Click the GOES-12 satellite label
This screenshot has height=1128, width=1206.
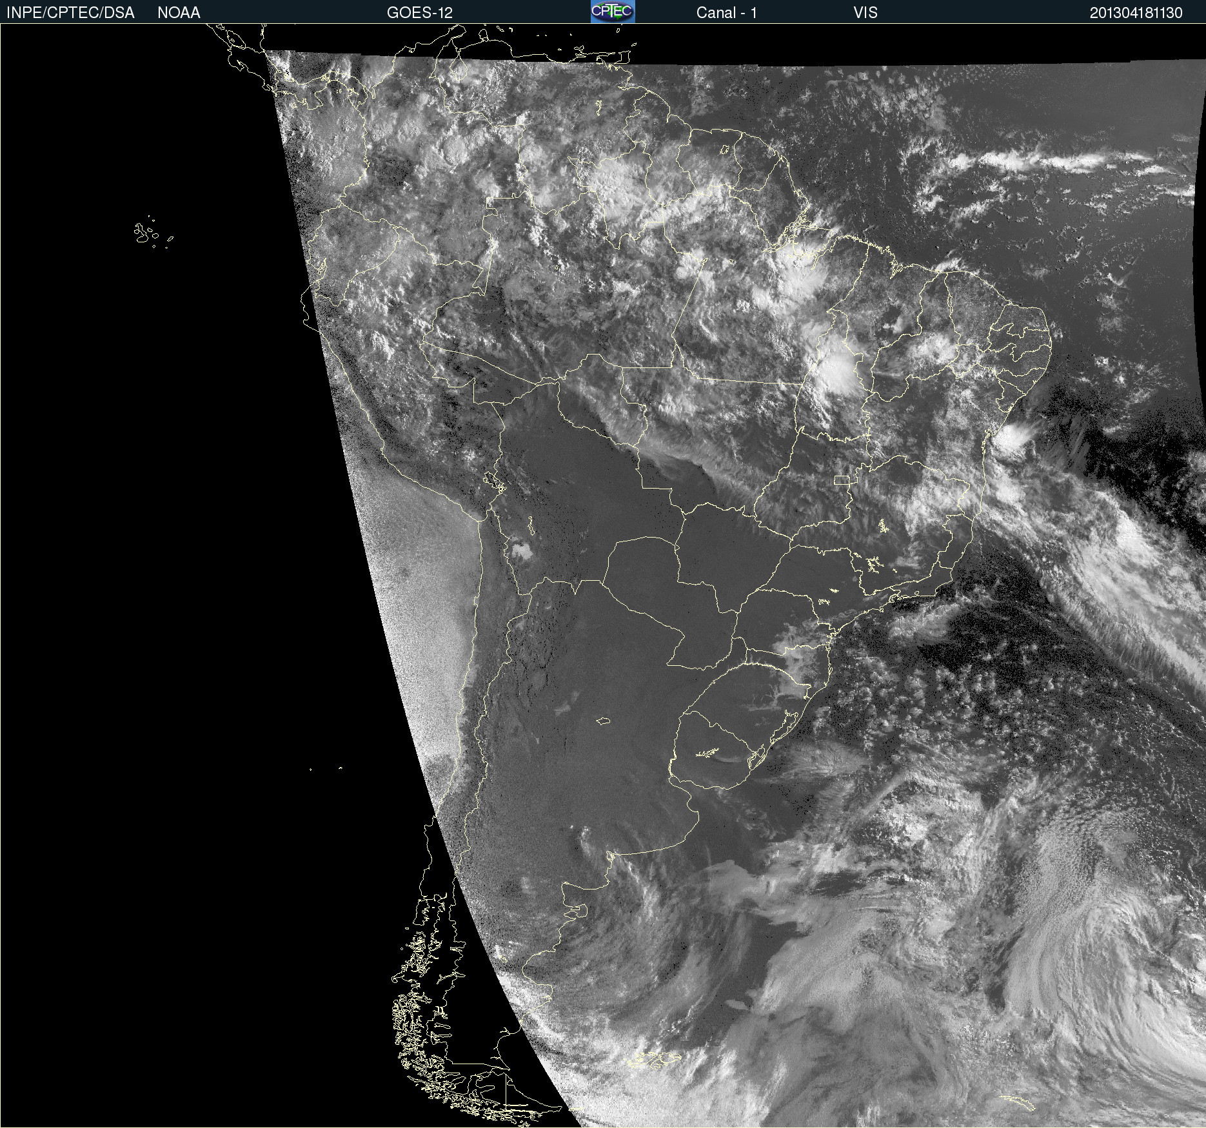420,13
